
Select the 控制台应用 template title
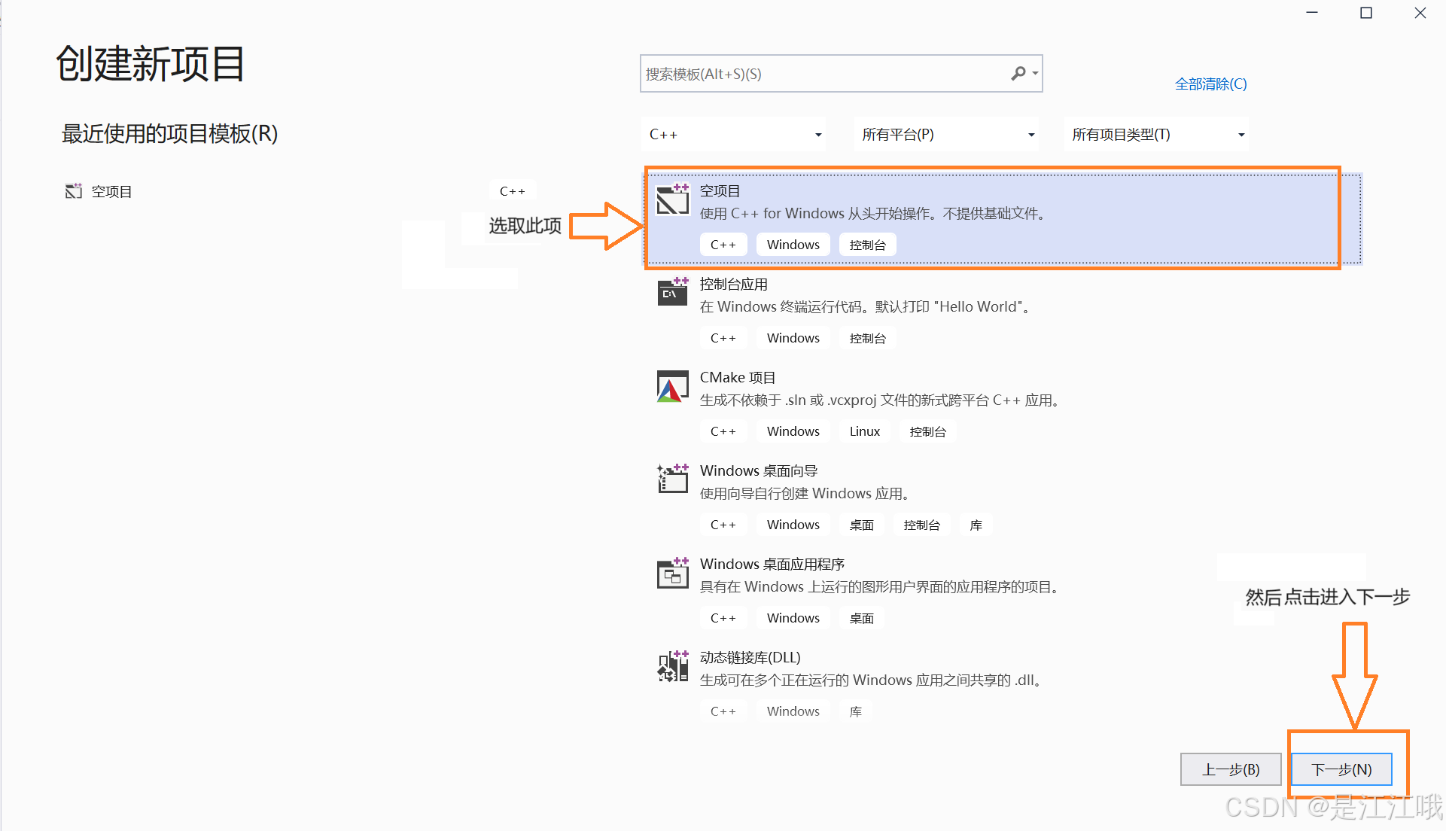pos(733,285)
